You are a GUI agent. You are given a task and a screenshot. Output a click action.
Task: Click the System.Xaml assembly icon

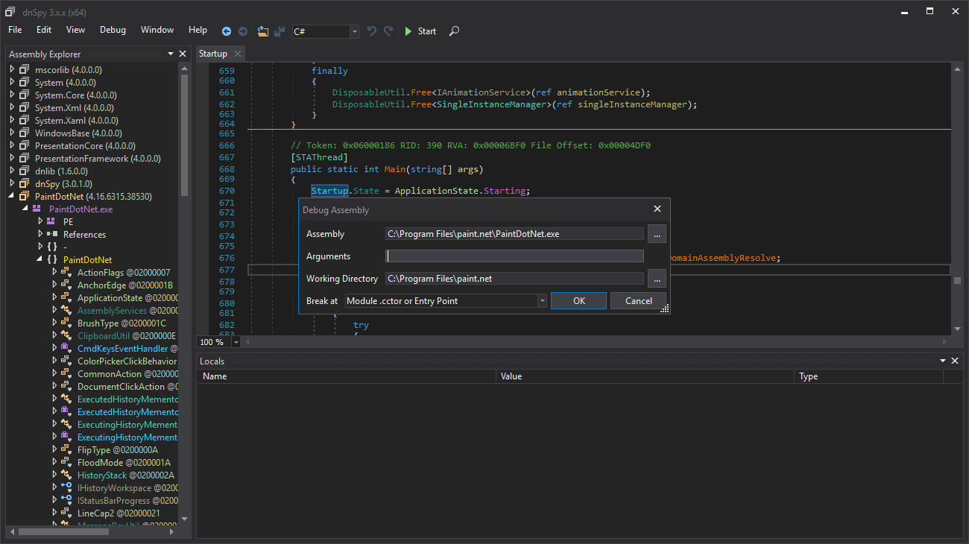point(26,120)
